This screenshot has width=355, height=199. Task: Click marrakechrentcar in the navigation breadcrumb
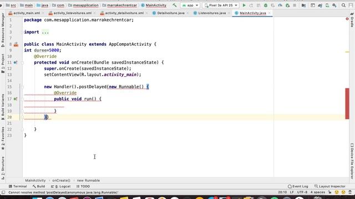[x=122, y=5]
